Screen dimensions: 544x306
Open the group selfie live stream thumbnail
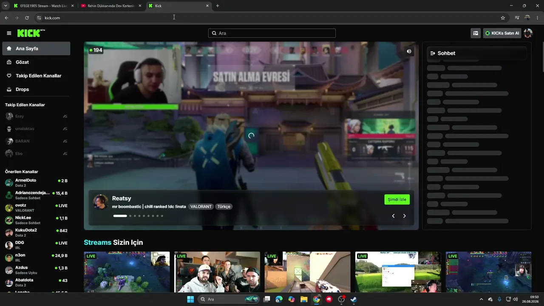(x=217, y=272)
